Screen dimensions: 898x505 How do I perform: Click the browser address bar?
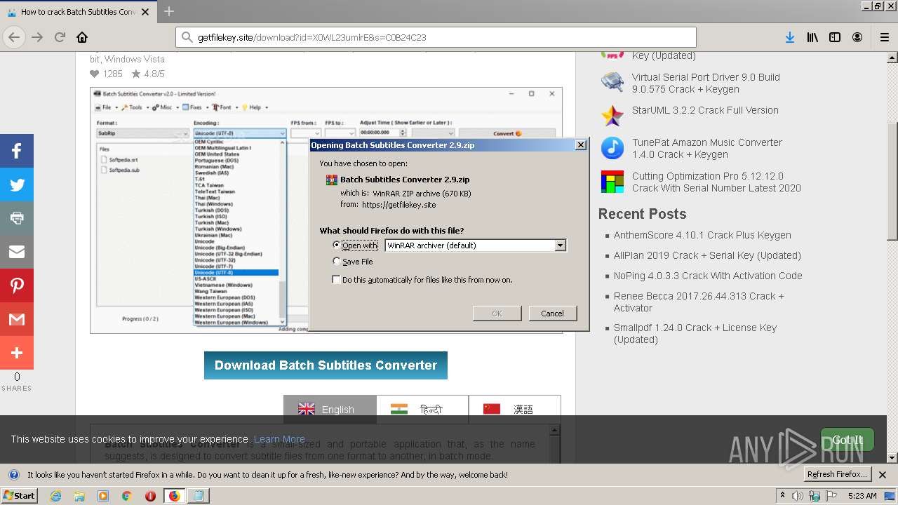pyautogui.click(x=435, y=37)
